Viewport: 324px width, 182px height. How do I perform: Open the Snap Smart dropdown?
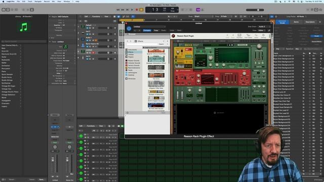[x=204, y=17]
